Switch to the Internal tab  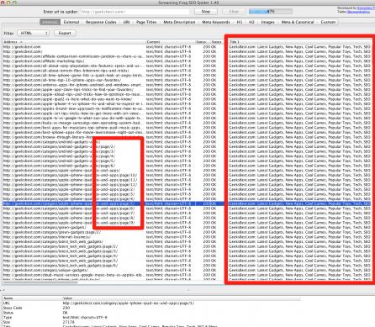pyautogui.click(x=50, y=22)
